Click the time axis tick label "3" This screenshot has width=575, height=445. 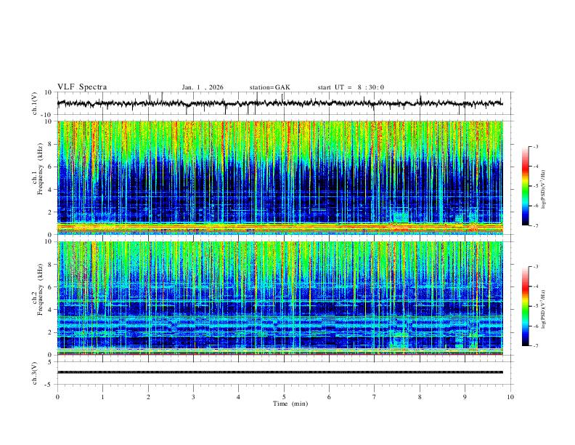[193, 397]
